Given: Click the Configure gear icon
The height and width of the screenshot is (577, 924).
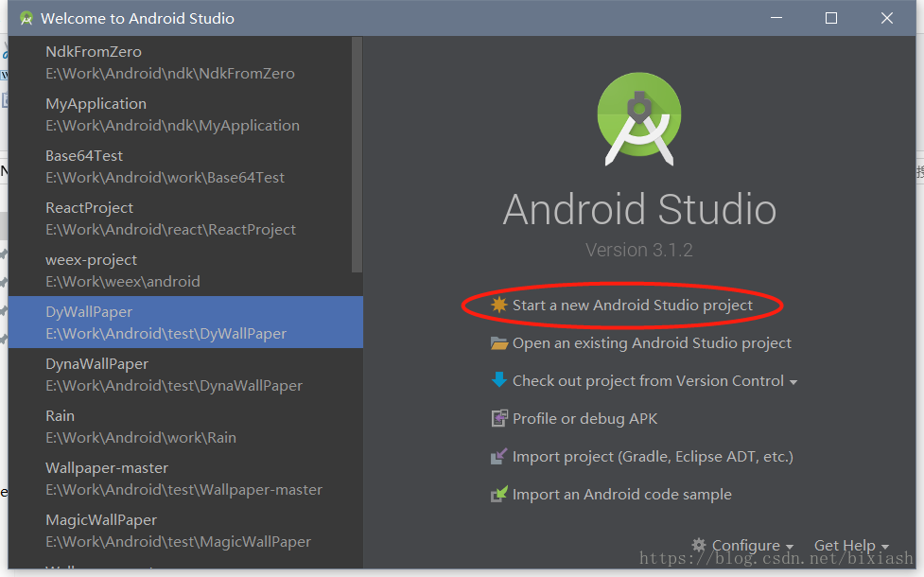Looking at the screenshot, I should pos(698,545).
